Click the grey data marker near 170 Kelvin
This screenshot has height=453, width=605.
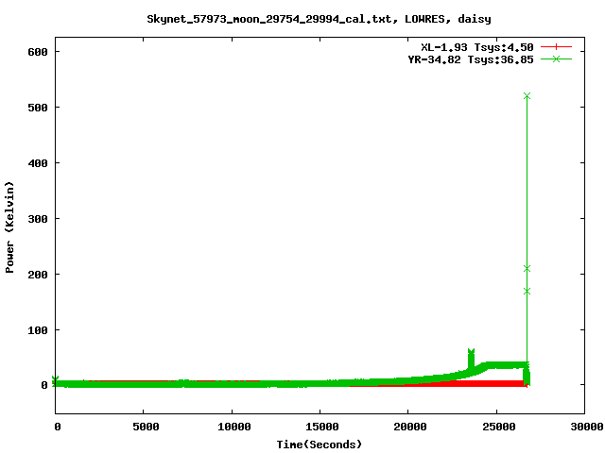[527, 291]
